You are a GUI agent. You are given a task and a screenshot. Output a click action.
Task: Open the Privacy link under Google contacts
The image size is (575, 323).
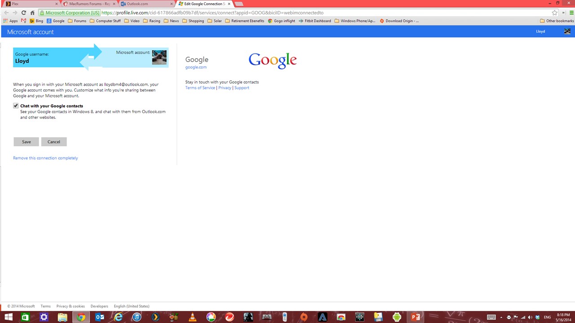pyautogui.click(x=225, y=88)
